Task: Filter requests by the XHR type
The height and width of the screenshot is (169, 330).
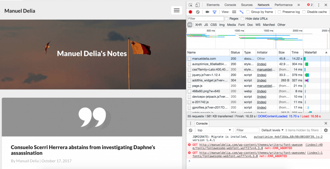Action: (198, 25)
